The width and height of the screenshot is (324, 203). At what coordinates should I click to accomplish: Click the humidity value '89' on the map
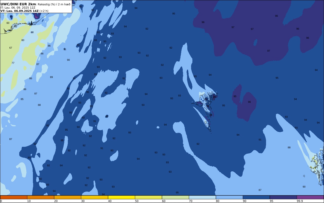(x=51, y=77)
